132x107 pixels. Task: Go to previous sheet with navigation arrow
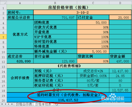pos(5,104)
